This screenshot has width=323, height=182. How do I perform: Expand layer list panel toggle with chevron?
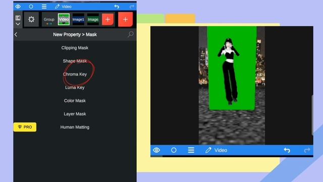coord(18,20)
